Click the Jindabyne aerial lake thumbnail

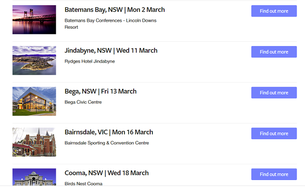coord(34,60)
